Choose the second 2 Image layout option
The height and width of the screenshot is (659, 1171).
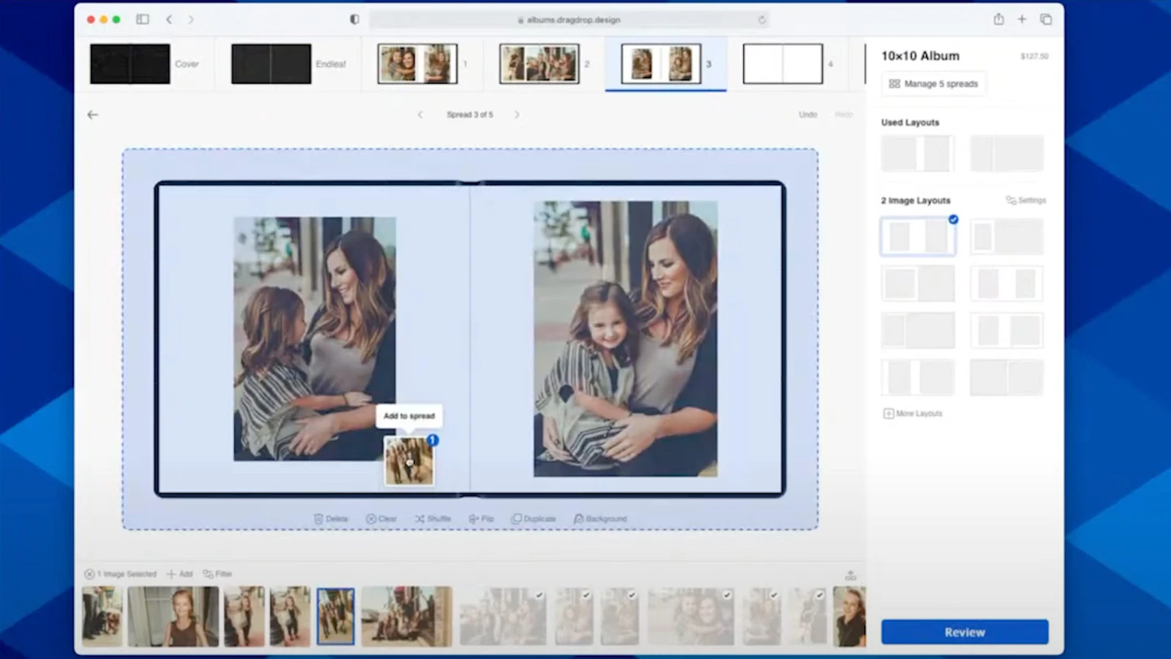(x=1007, y=236)
